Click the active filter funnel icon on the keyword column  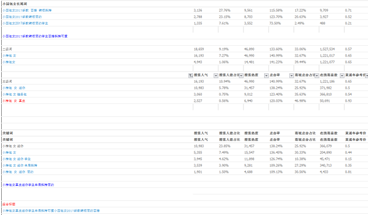tap(191, 75)
